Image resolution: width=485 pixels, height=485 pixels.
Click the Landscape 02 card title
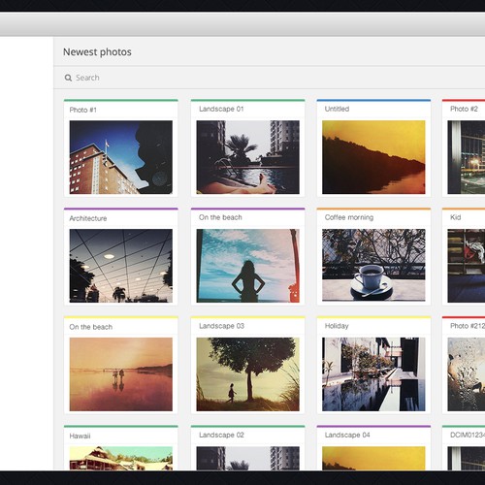tap(221, 435)
